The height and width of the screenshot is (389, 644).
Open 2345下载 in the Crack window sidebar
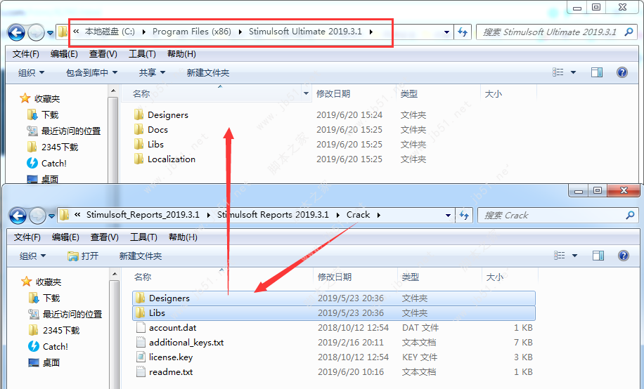click(x=54, y=330)
